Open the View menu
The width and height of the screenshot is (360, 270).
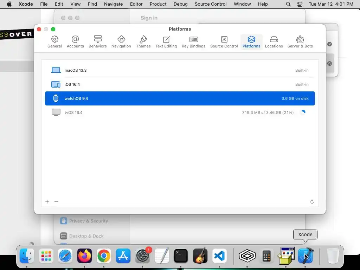click(75, 4)
